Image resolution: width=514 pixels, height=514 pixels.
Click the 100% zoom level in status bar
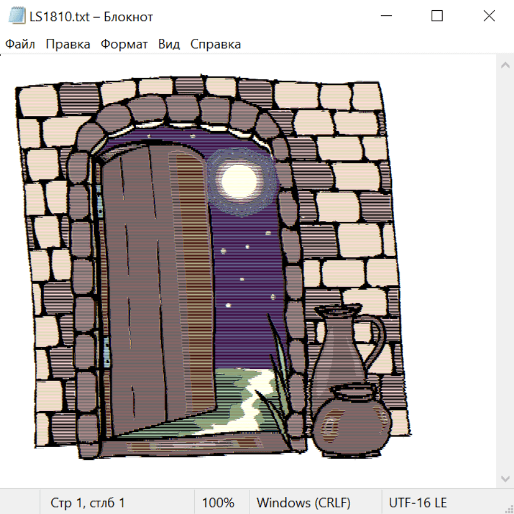tap(218, 503)
